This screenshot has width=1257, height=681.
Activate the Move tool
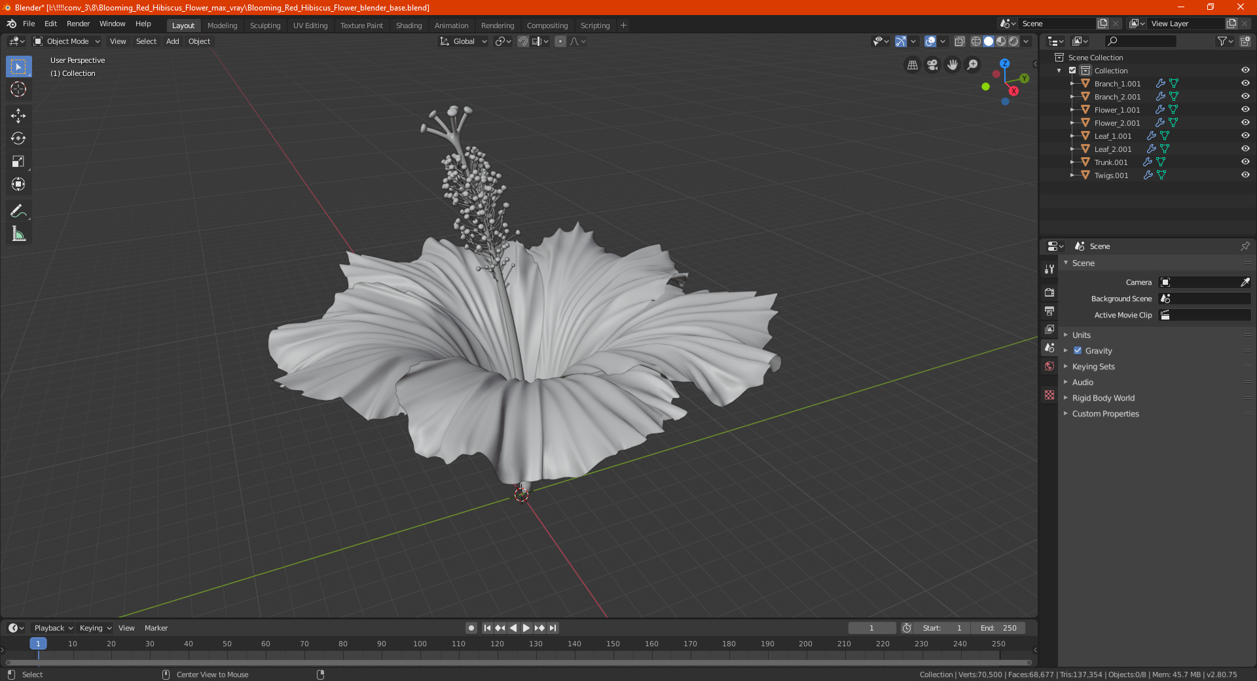[18, 116]
